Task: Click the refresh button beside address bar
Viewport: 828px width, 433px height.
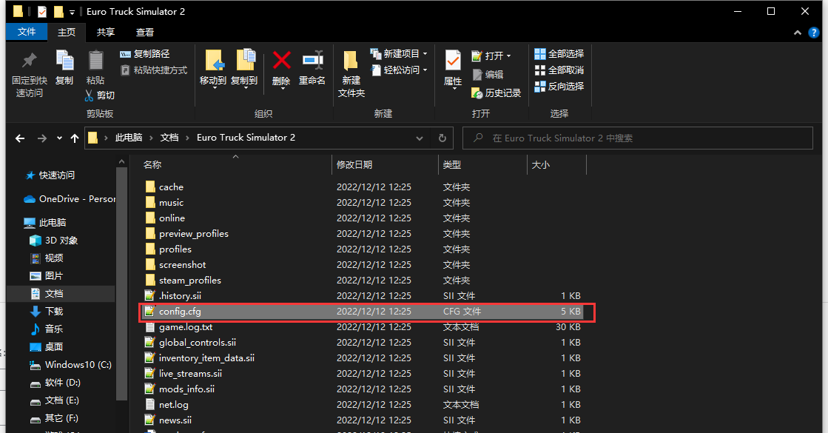Action: (x=442, y=138)
